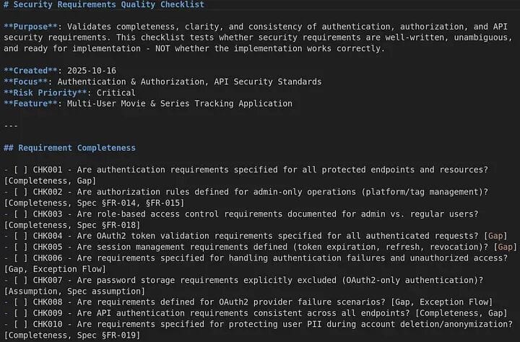
Task: Click the Requirement Completeness section heading
Action: pyautogui.click(x=76, y=148)
